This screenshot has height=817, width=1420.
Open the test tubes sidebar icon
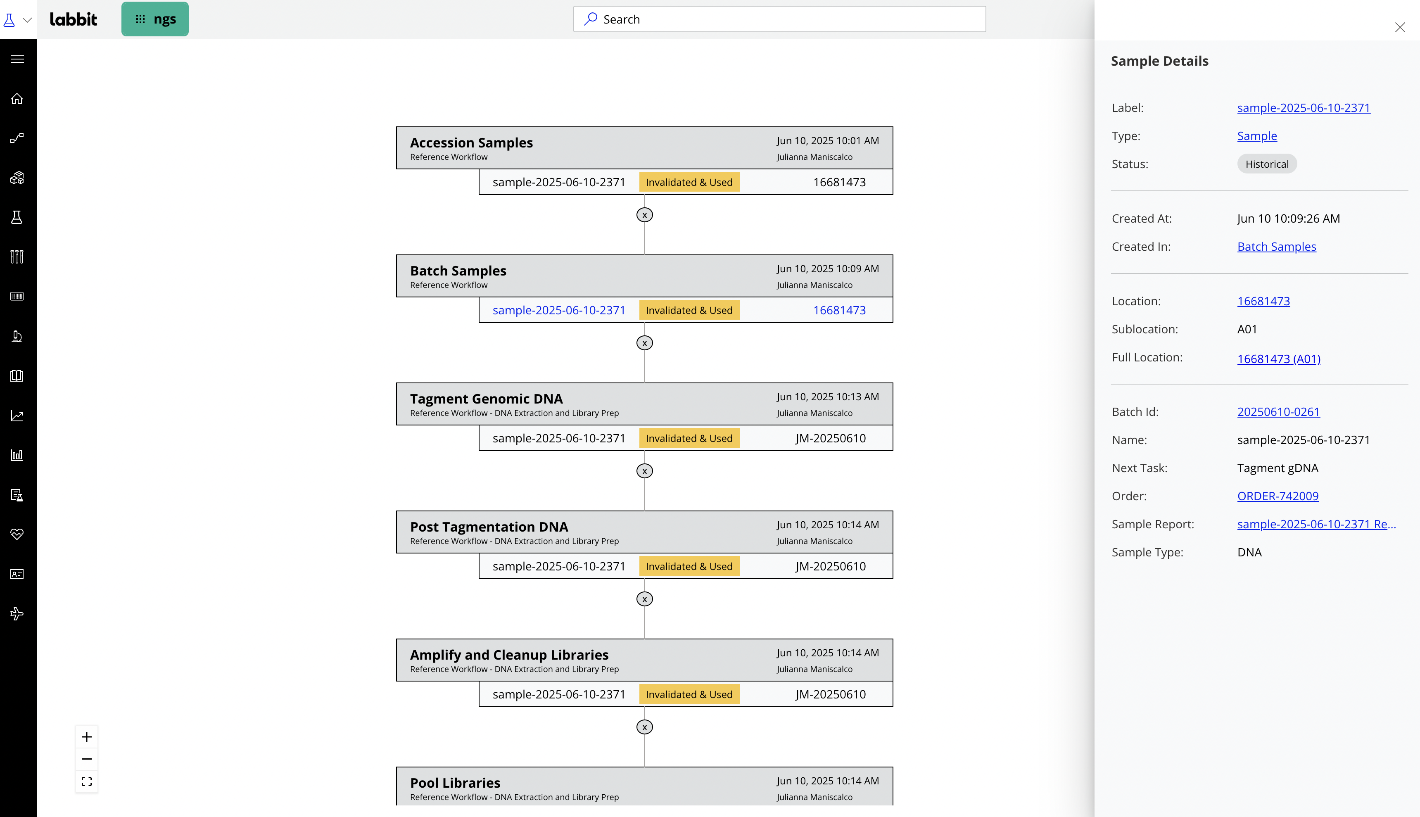(x=17, y=257)
